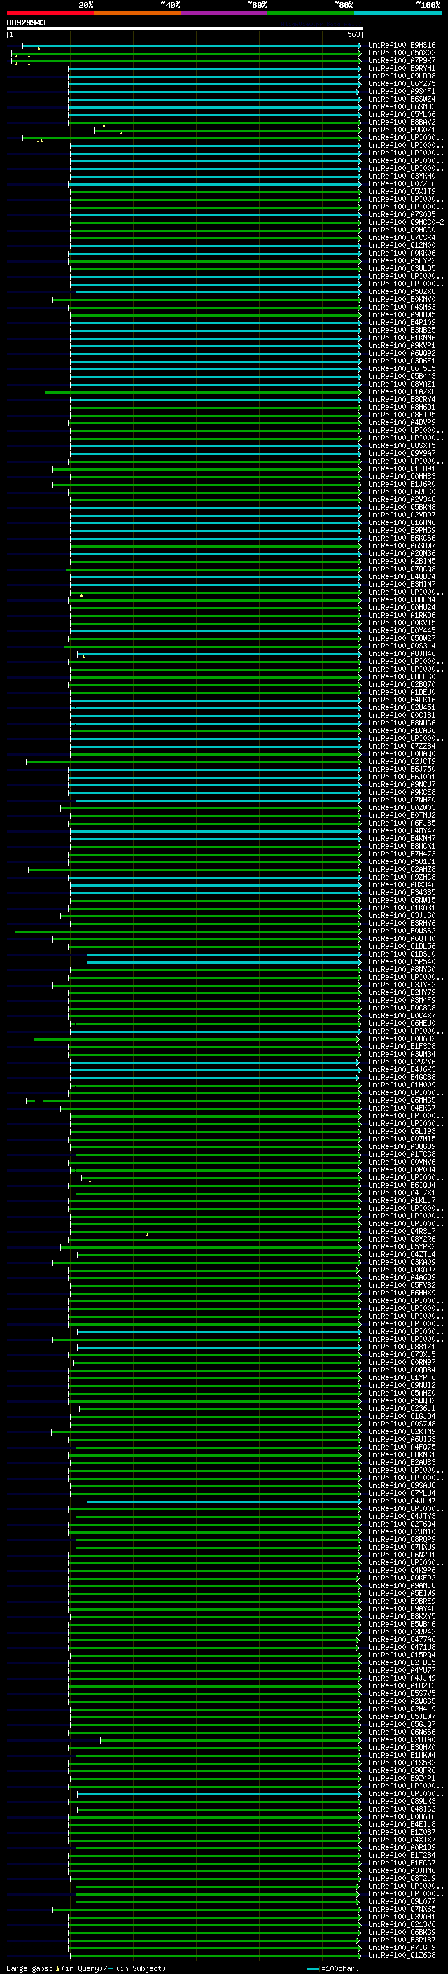Select the UniRef100_C5YLQ6 label
This screenshot has height=1974, width=448.
click(401, 114)
